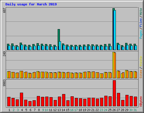The height and width of the screenshot is (113, 144).
Task: Click the red "KBytes" legend label
Action: pos(141,101)
